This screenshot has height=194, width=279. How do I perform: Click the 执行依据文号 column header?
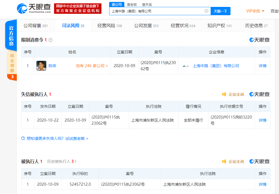pos(232,106)
